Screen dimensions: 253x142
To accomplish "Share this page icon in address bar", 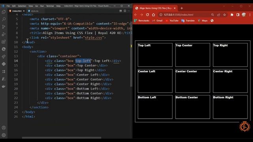I will coord(219,15).
